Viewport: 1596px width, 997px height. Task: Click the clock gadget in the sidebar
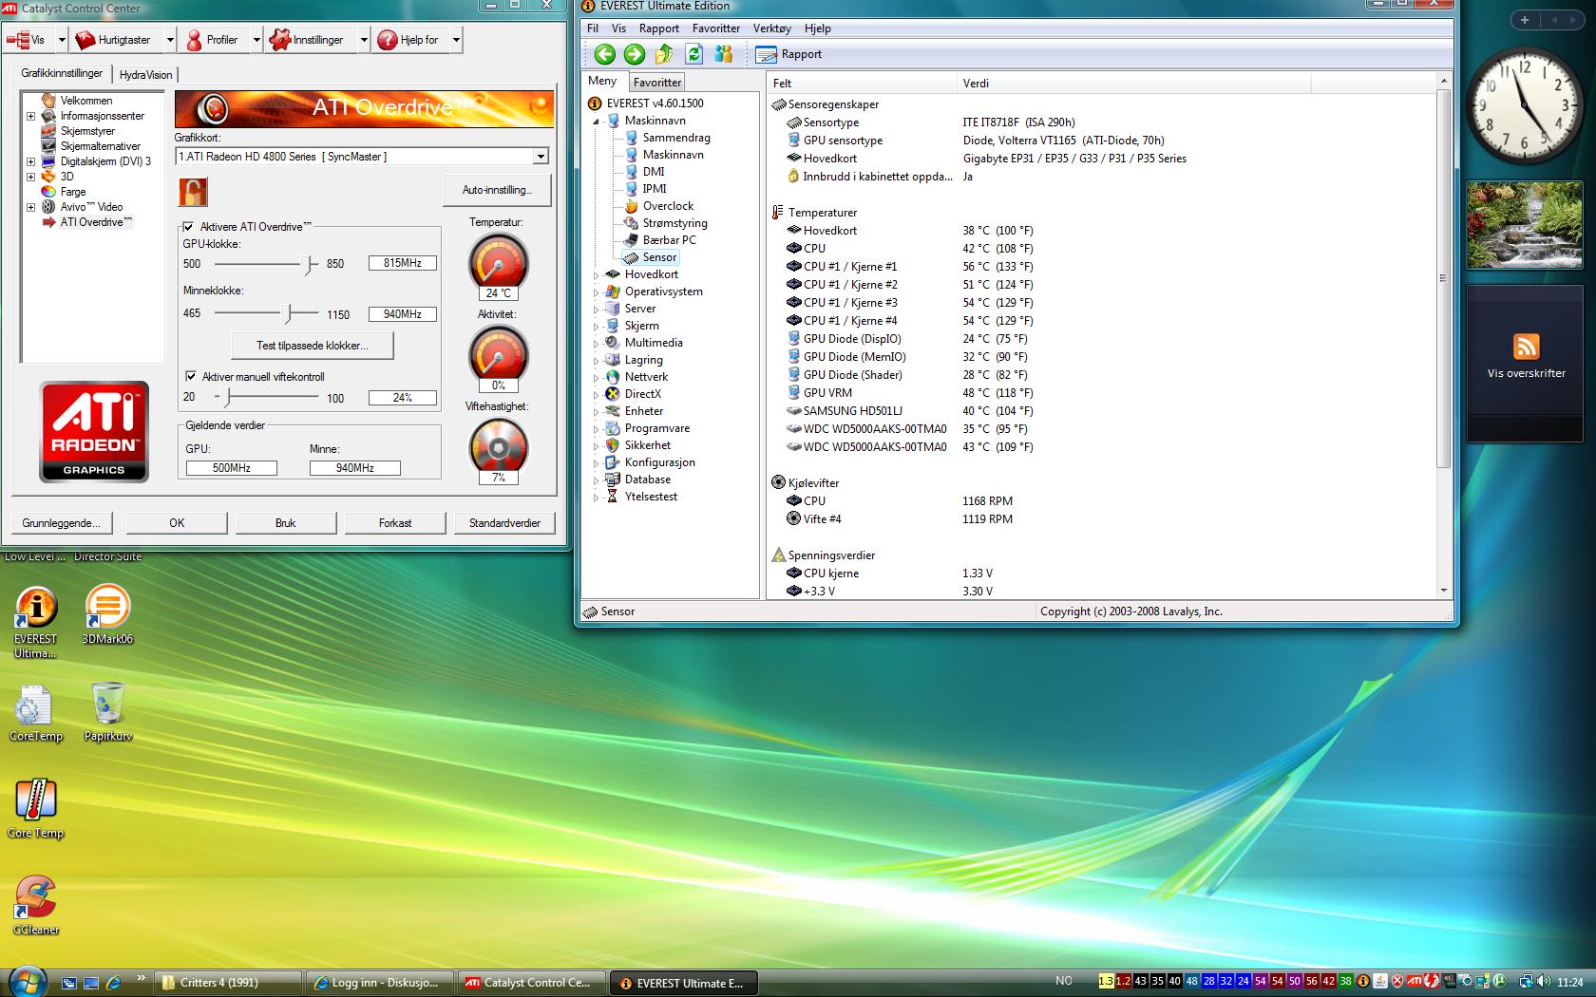(x=1525, y=106)
